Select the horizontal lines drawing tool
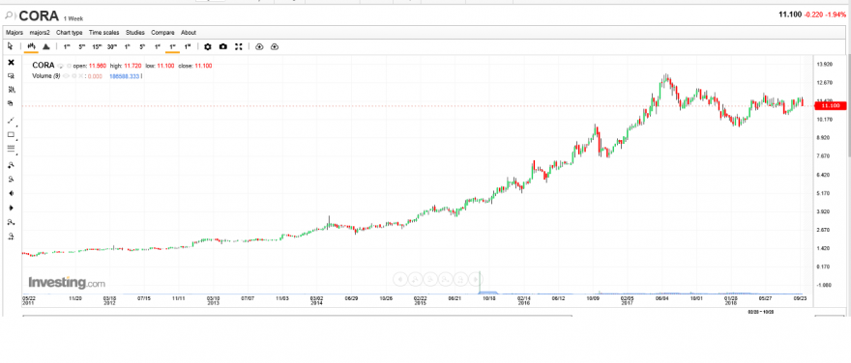Viewport: 851px width, 363px height. (x=11, y=149)
